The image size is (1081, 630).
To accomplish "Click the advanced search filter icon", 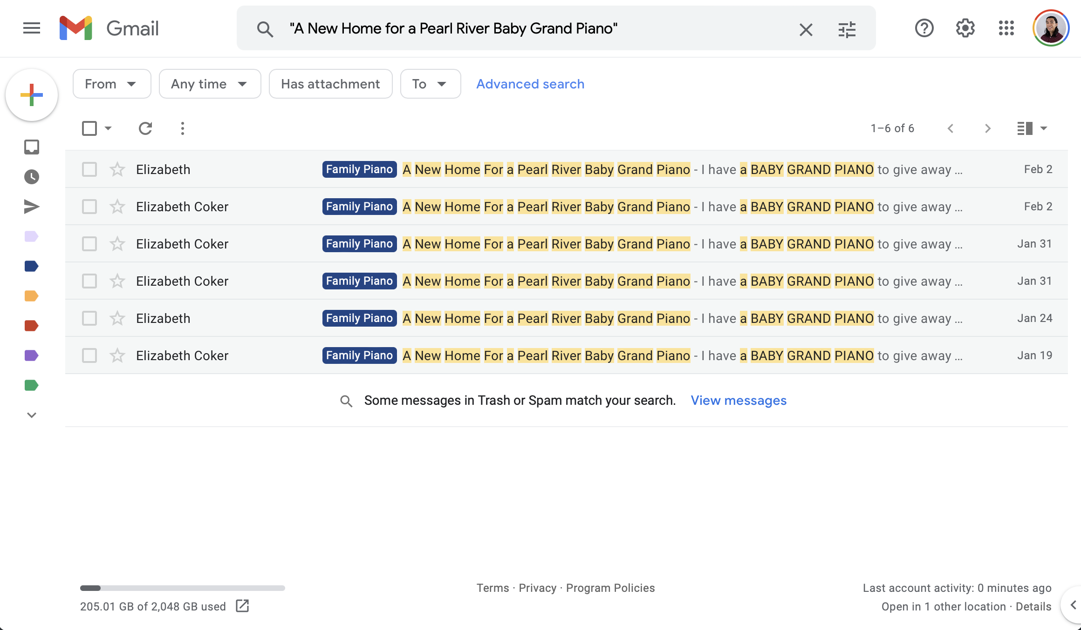I will [847, 28].
